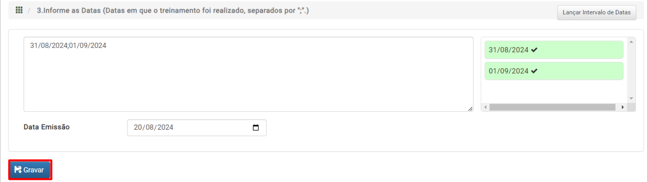Save the form with the Gravar button
Screen dimensions: 647x182
(x=30, y=170)
